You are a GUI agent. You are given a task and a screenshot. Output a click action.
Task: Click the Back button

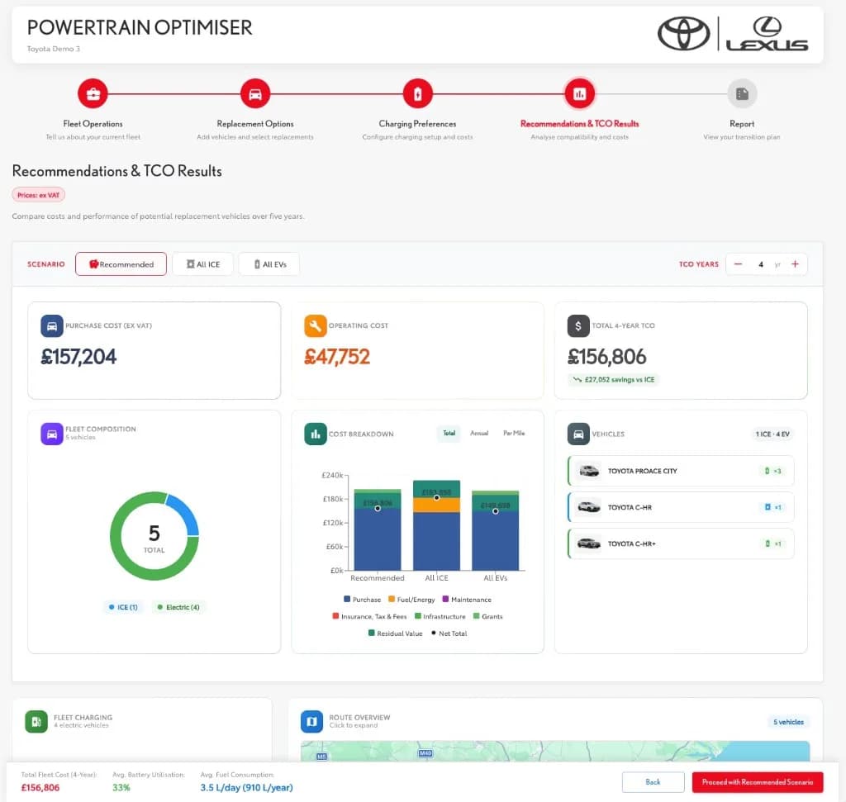(x=653, y=782)
